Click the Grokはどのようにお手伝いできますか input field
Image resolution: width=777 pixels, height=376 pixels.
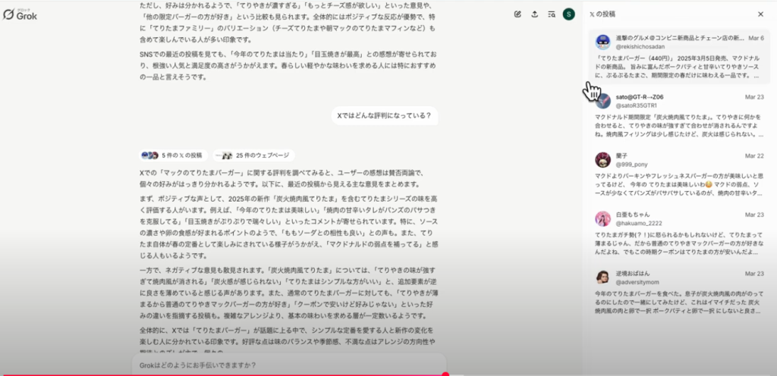click(289, 365)
